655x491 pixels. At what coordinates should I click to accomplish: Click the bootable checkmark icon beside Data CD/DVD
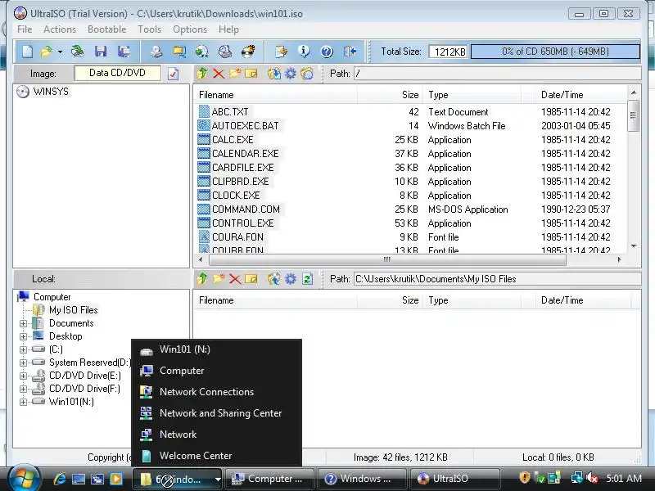pos(173,74)
